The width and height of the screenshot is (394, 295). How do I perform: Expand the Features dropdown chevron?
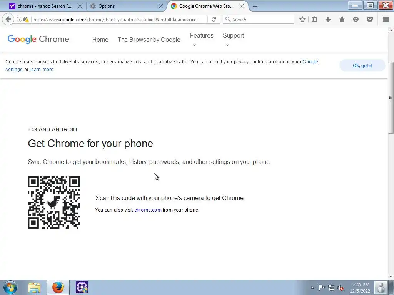pos(194,45)
